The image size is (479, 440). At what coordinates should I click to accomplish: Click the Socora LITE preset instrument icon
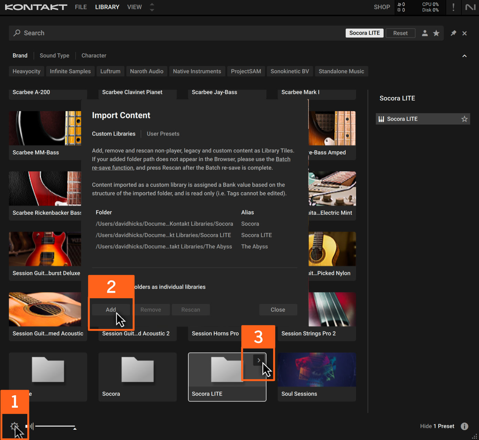pos(381,119)
